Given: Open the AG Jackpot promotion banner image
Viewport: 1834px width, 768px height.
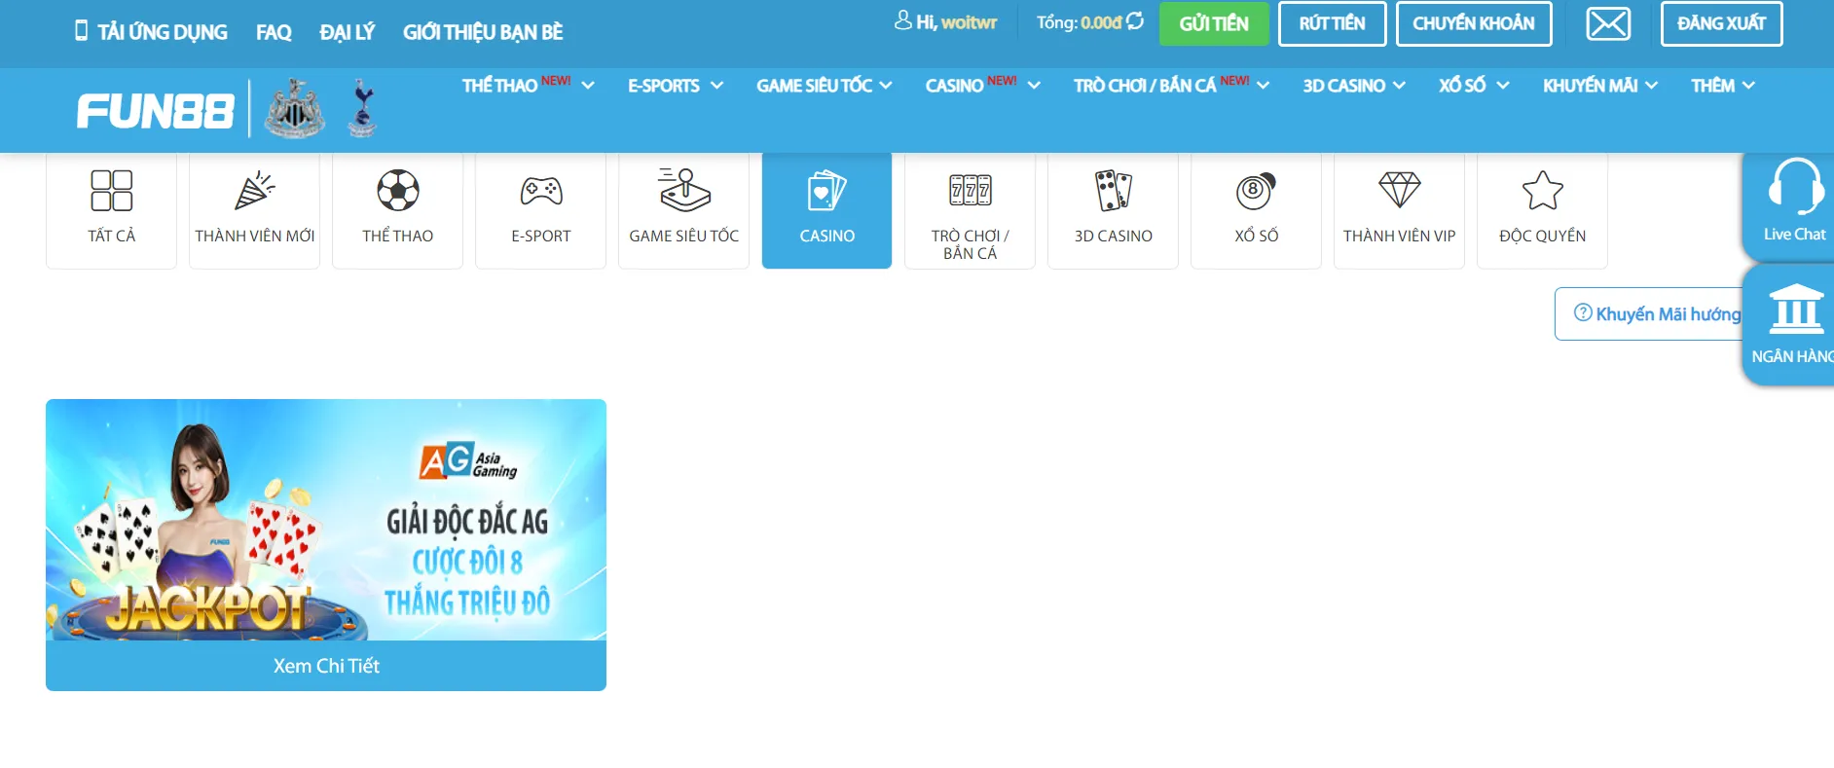Looking at the screenshot, I should click(x=326, y=520).
